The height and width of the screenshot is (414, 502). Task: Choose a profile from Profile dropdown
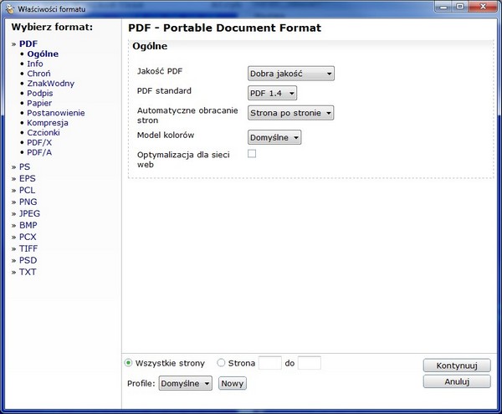(x=185, y=383)
